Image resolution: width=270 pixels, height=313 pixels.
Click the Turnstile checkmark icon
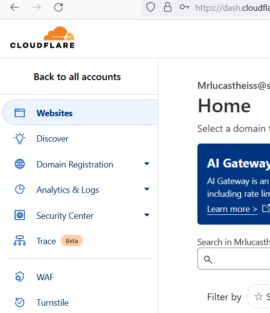(x=19, y=302)
